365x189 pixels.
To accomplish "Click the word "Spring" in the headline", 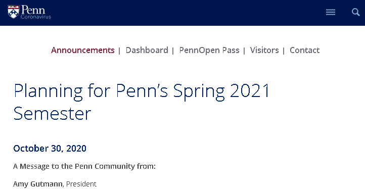I will click(199, 91).
